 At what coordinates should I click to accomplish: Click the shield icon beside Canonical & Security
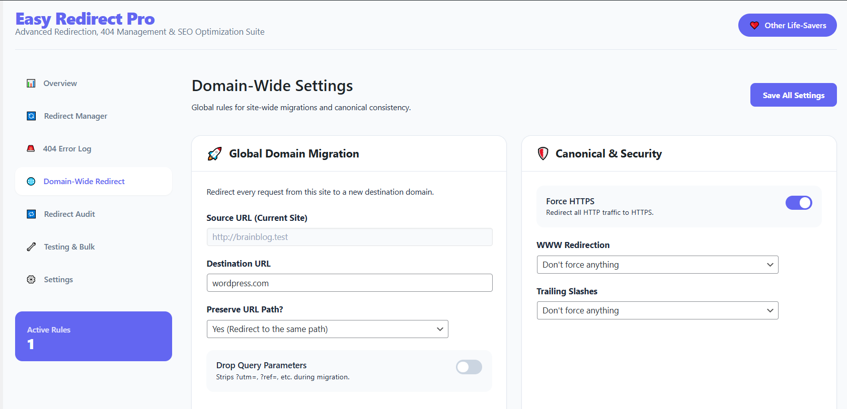(x=543, y=154)
